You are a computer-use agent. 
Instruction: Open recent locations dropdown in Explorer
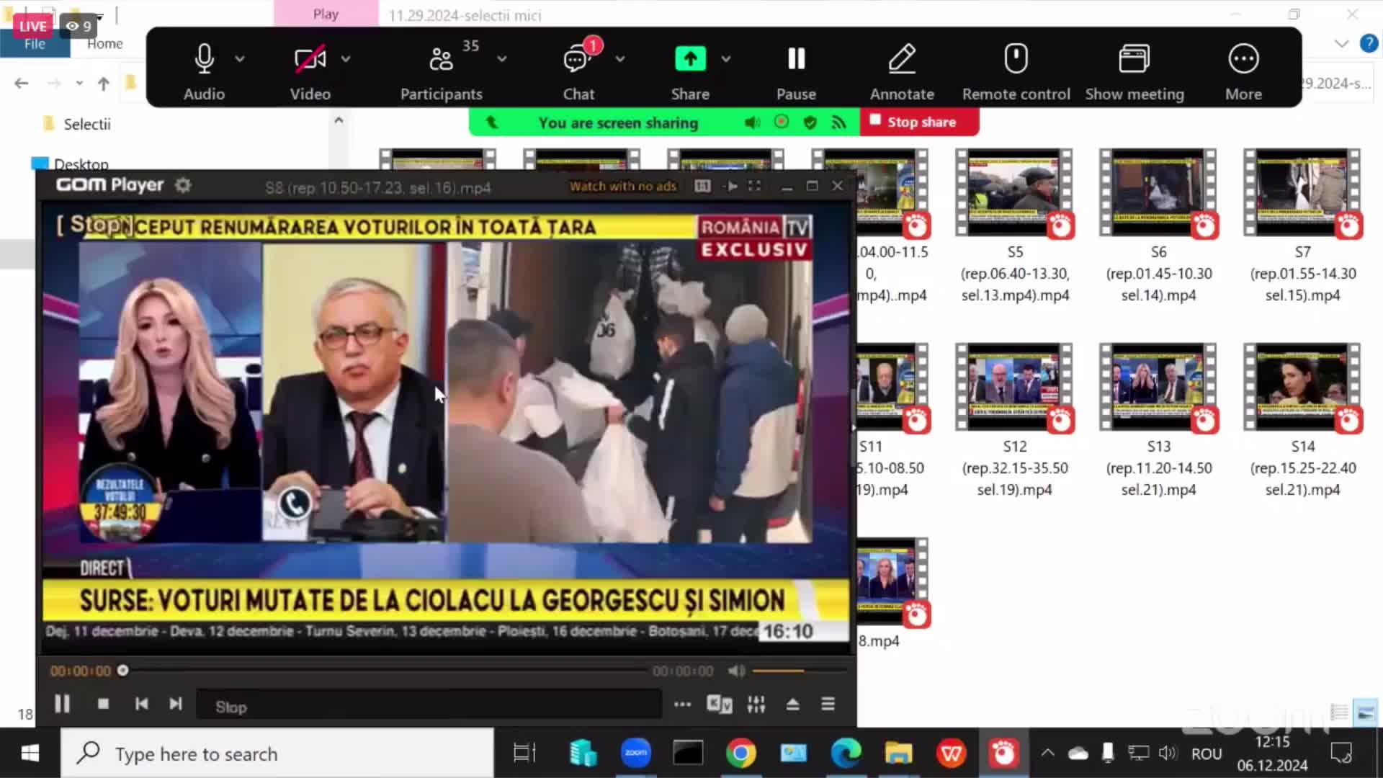click(79, 84)
